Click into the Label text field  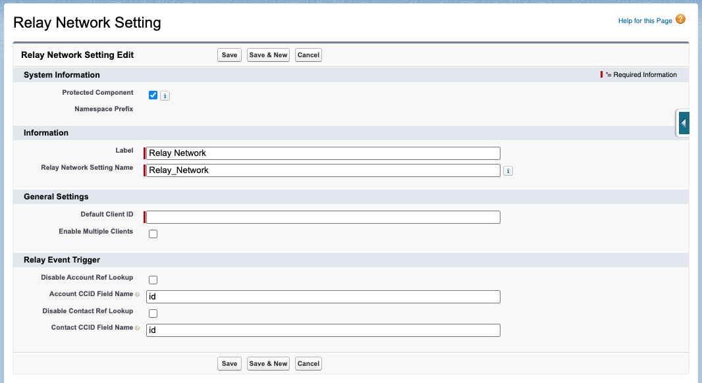(323, 153)
